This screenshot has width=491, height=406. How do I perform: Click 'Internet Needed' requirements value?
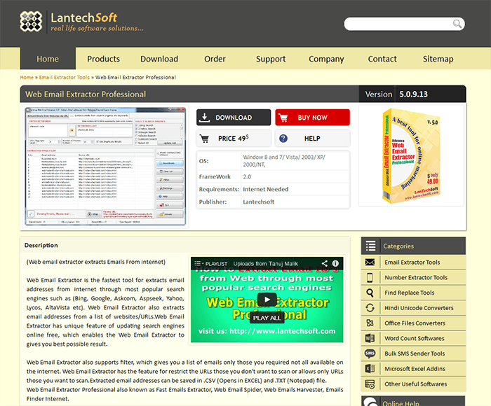click(x=266, y=189)
